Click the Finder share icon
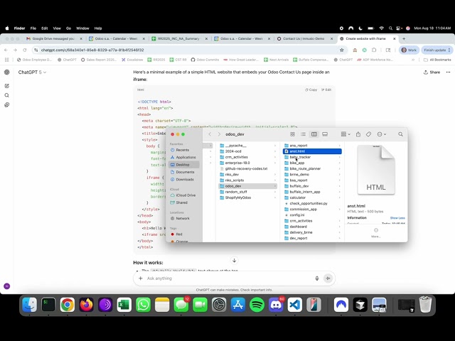The width and height of the screenshot is (455, 341). 358,134
